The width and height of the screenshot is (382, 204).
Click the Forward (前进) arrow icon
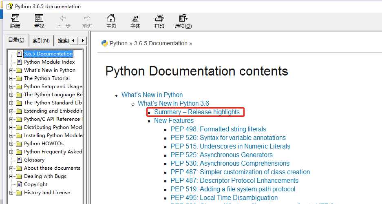(87, 18)
